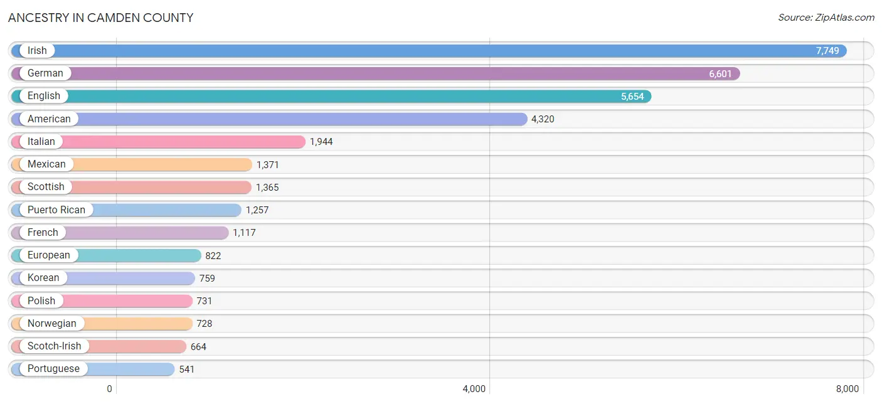
Task: Click the 8,000 axis tick label
Action: click(x=847, y=389)
